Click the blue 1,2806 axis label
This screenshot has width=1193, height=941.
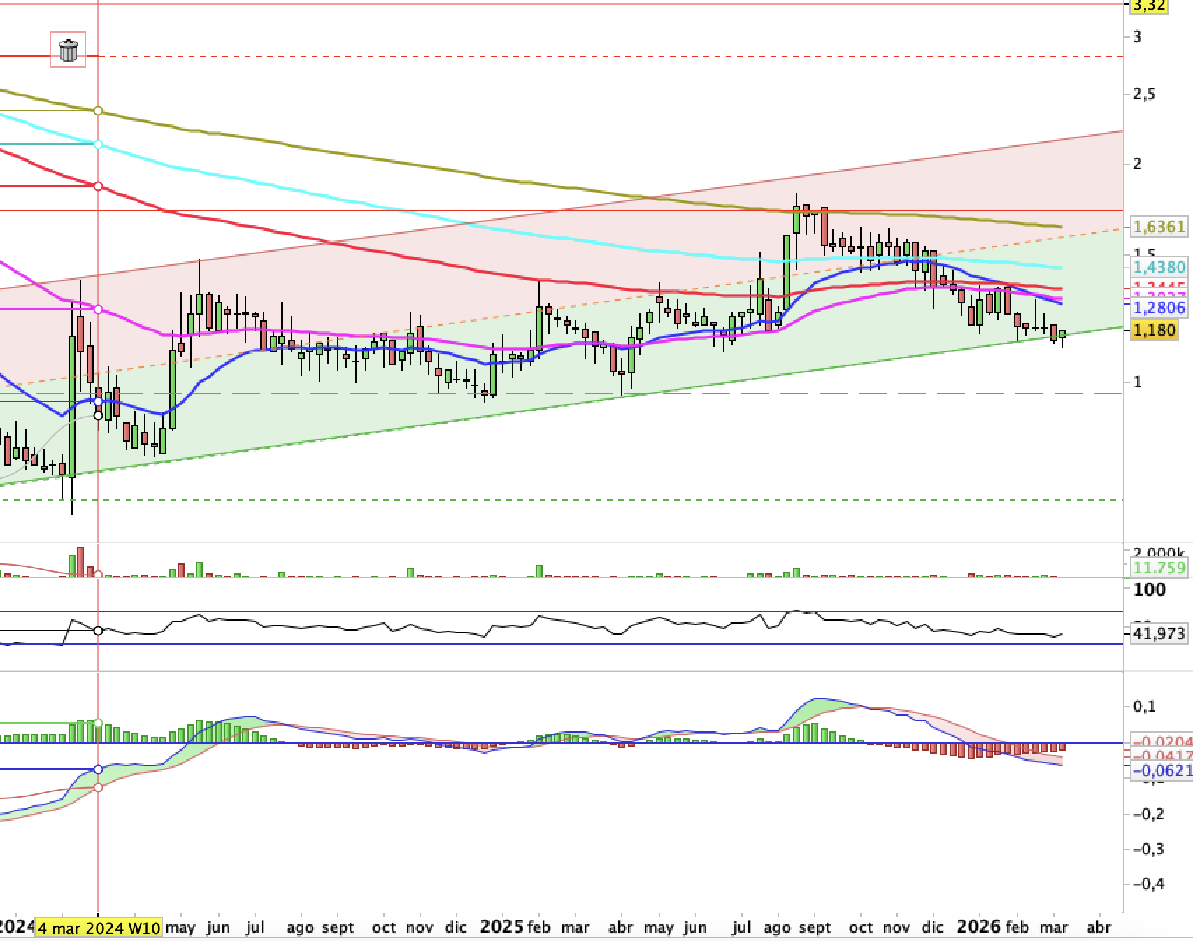[1158, 308]
